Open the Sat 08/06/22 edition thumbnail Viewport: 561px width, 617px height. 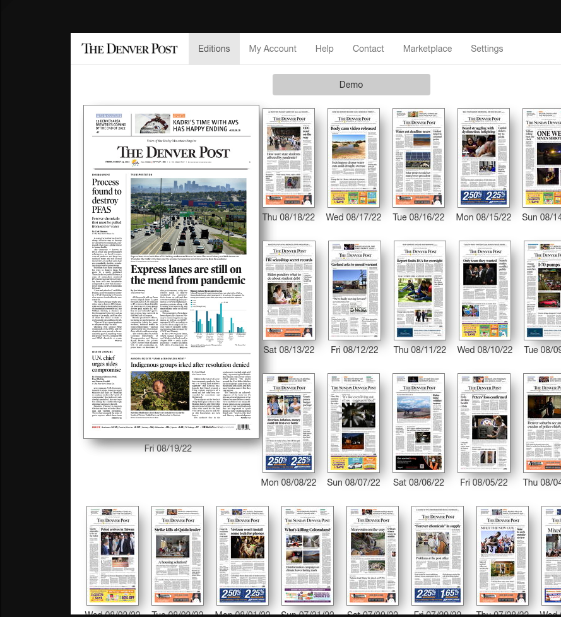click(x=418, y=423)
